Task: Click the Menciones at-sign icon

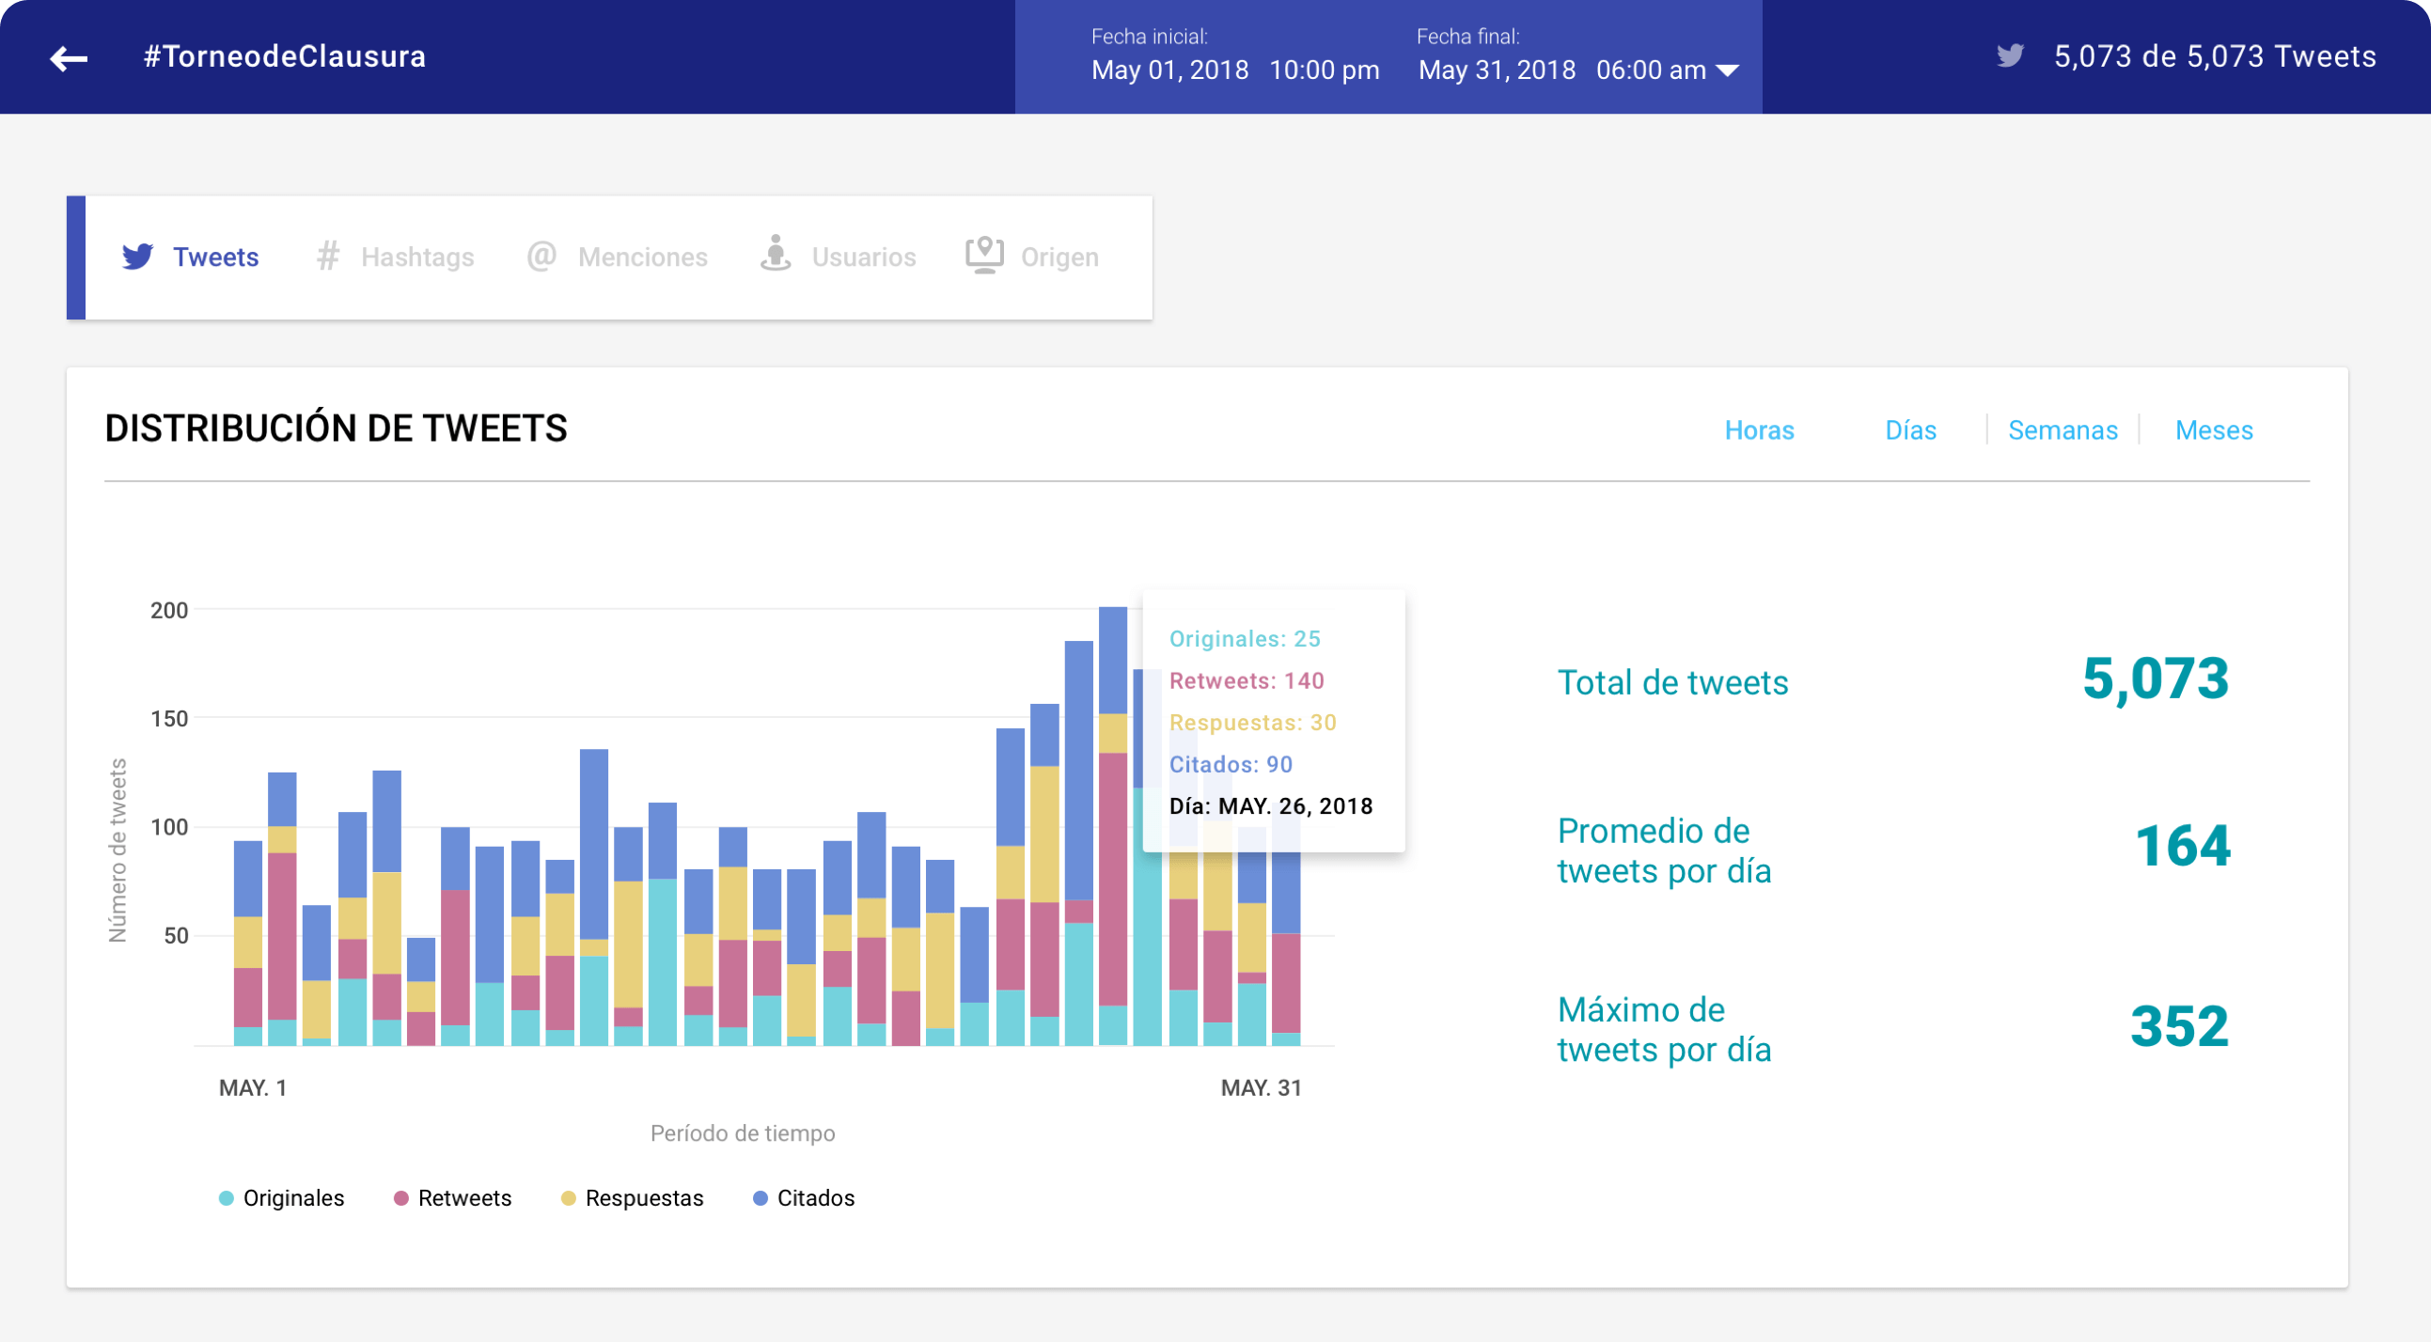Action: (x=541, y=256)
